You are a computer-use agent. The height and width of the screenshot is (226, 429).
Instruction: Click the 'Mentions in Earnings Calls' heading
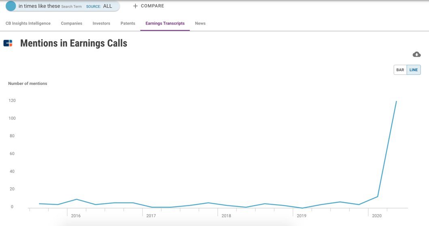pyautogui.click(x=74, y=43)
